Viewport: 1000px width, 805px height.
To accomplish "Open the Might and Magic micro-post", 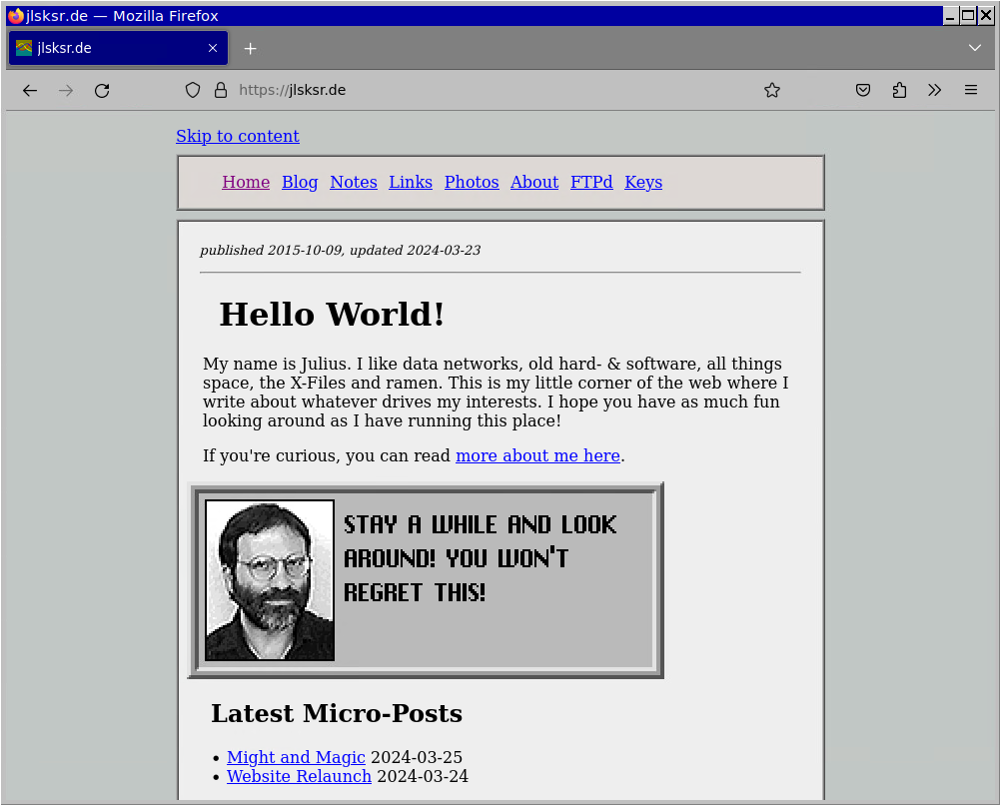I will (296, 757).
